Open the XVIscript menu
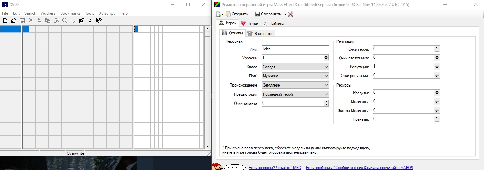Viewport: 484px width, 170px height. (107, 13)
